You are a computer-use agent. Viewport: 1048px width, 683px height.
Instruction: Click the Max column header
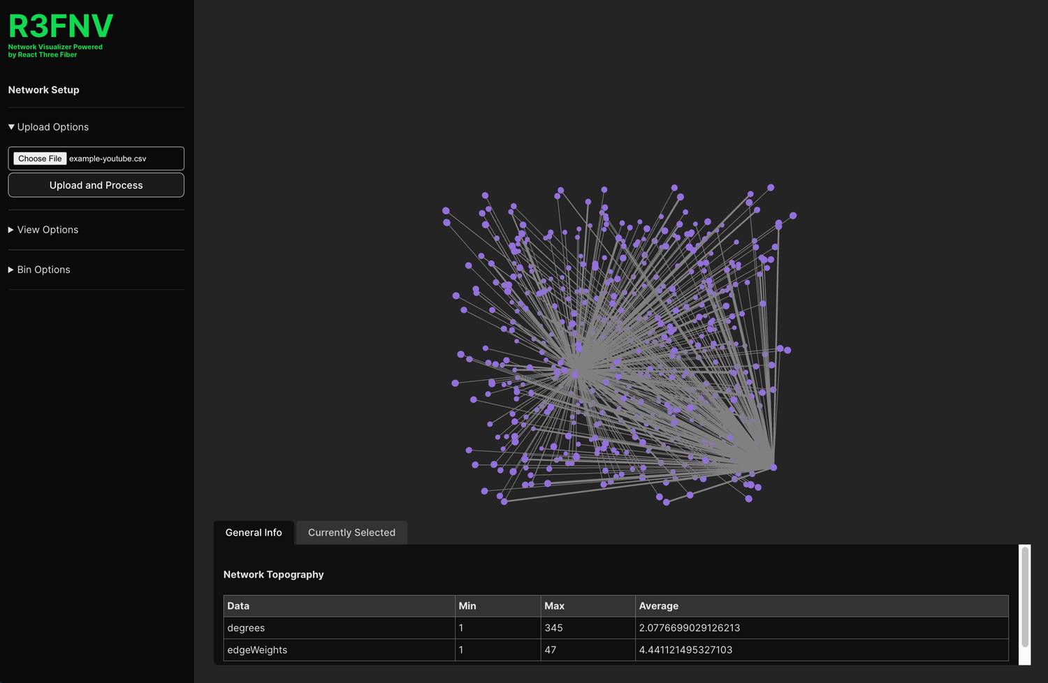coord(554,606)
